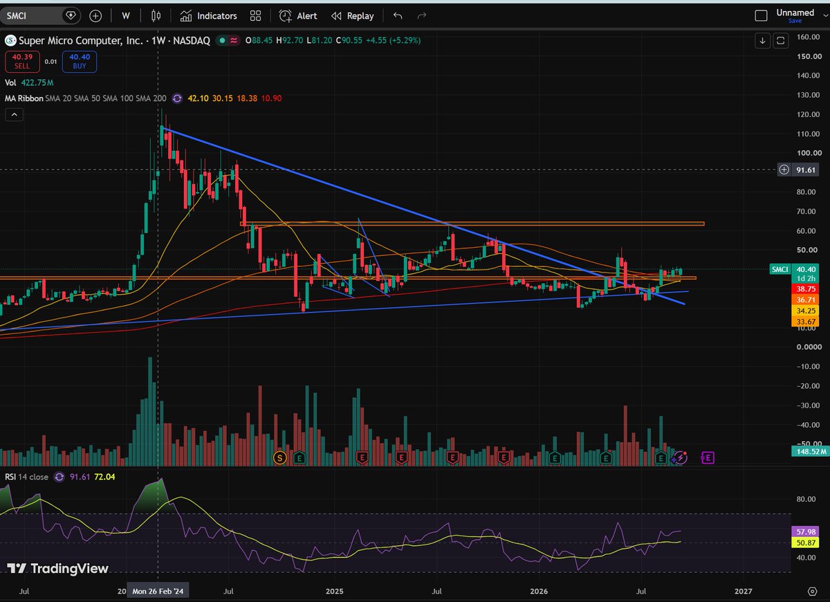Click the MA Ribbon 42.10 value
Viewport: 830px width, 602px height.
pos(196,98)
